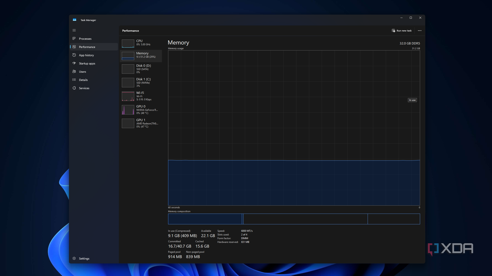Image resolution: width=492 pixels, height=276 pixels.
Task: Click the Memory 9.1/31.2 GB label
Action: point(146,55)
